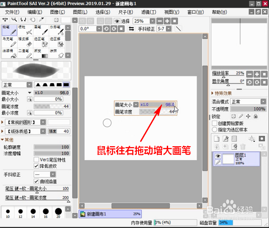Screen dimensions: 269x228
Task: Select the 马克笔 marker tool
Action: (x=9, y=42)
